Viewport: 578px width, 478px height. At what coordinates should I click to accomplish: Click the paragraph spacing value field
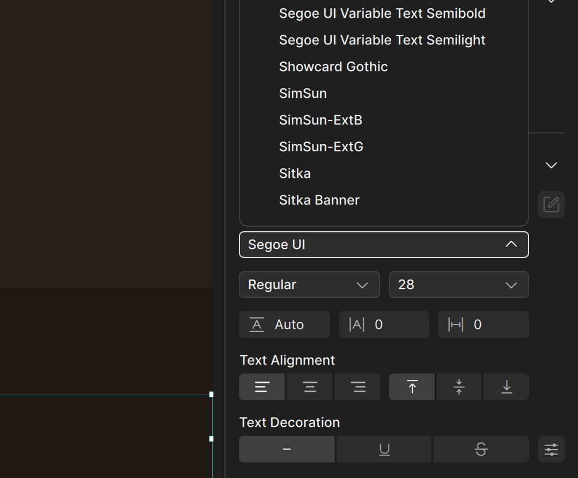[484, 325]
